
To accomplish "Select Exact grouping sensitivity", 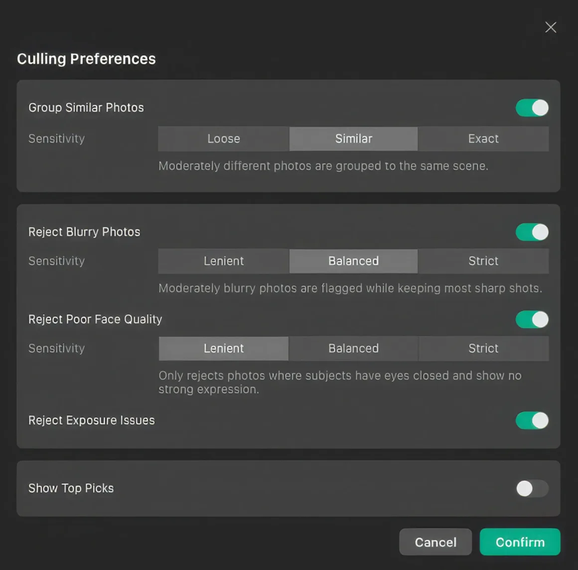I will (483, 139).
